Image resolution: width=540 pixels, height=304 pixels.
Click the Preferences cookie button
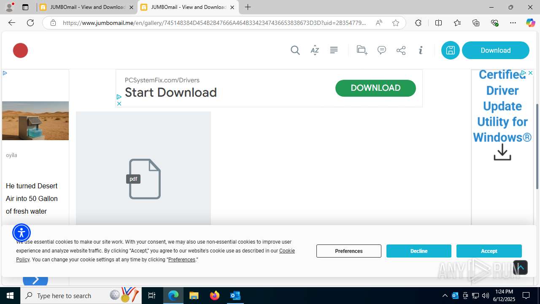point(349,251)
